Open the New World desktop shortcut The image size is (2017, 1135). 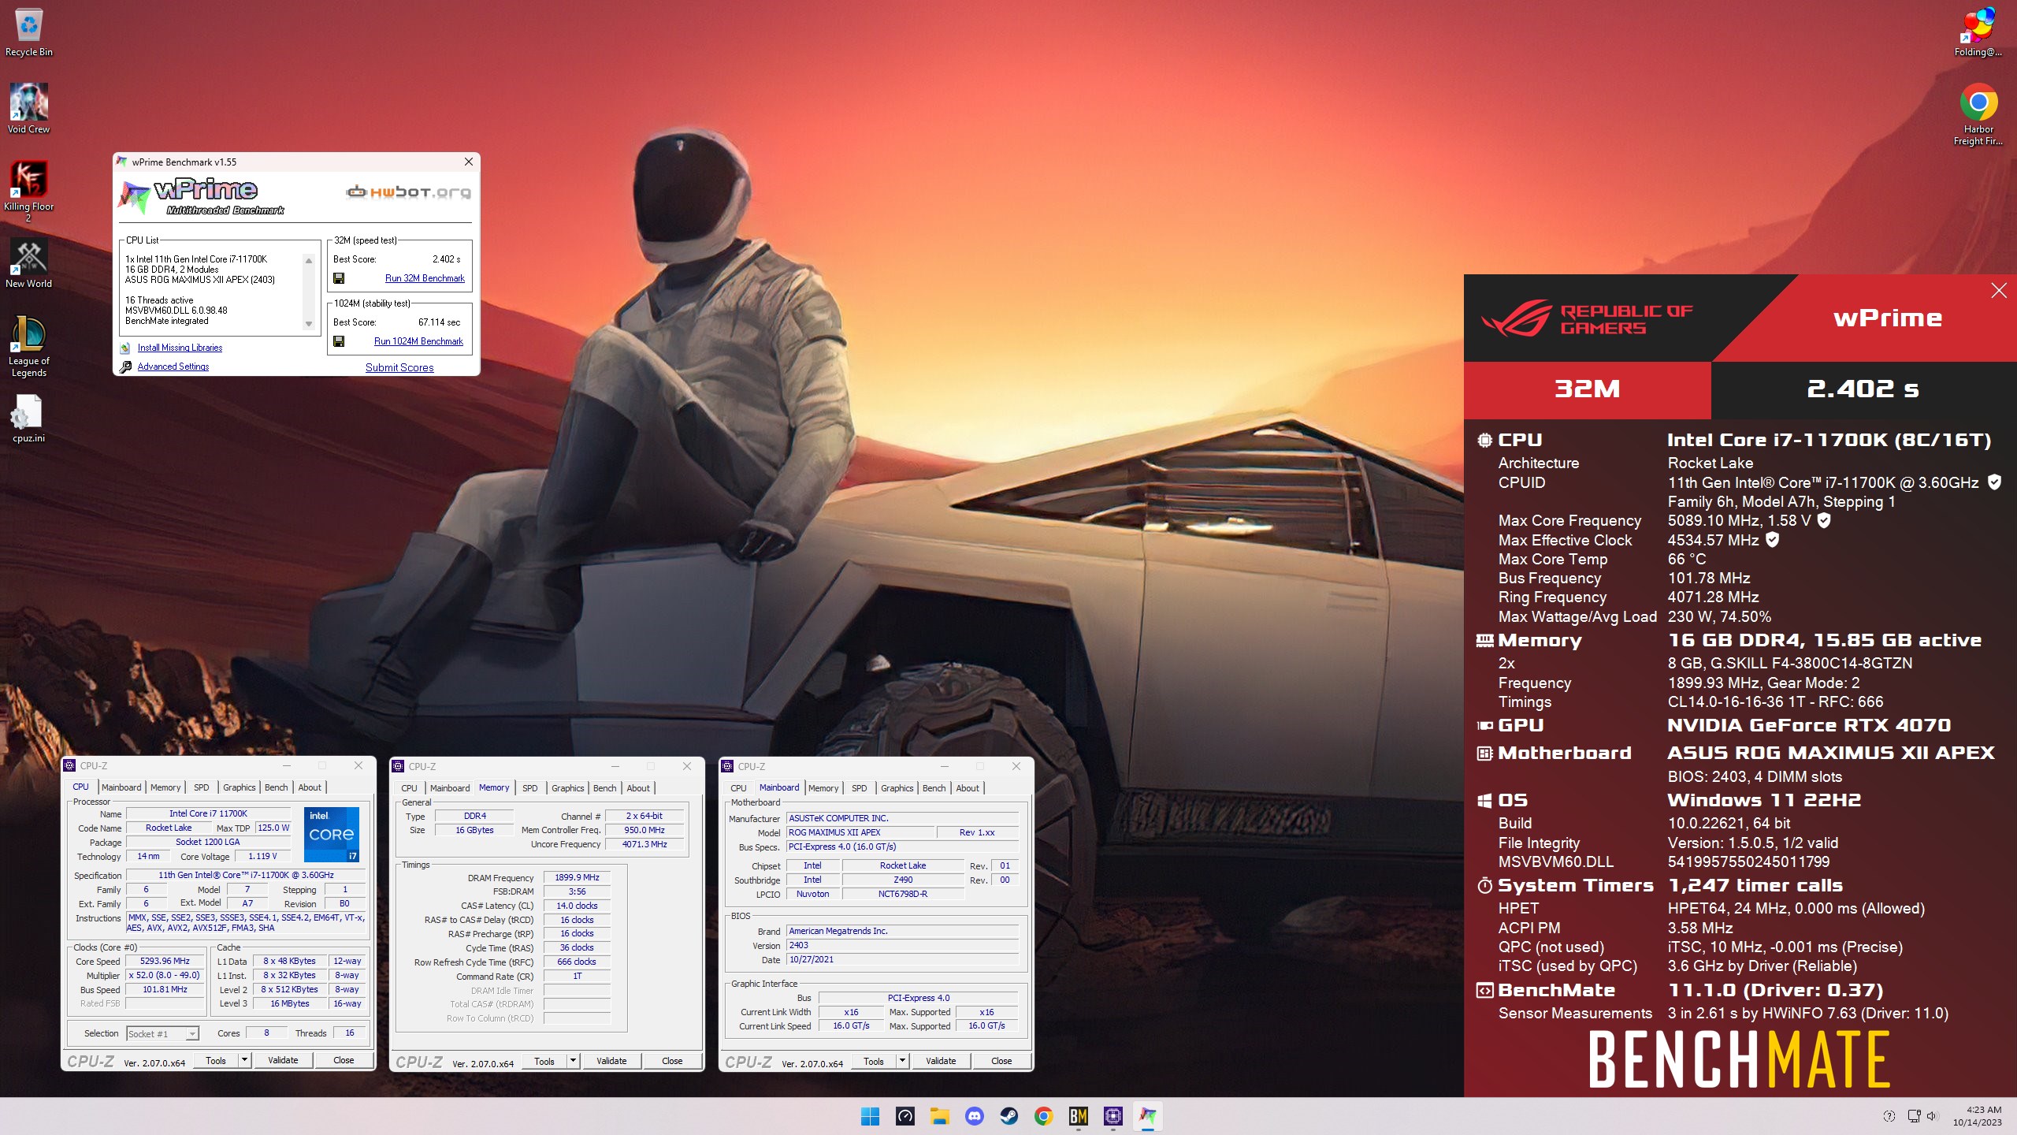[x=29, y=264]
